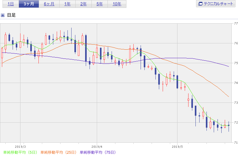Show the 1年 chart period
The width and height of the screenshot is (238, 155).
[x=67, y=4]
